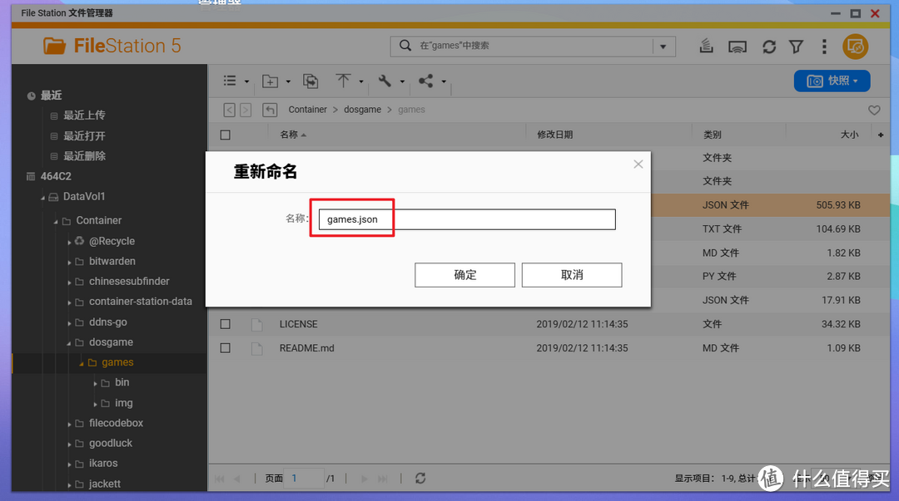The width and height of the screenshot is (899, 501).
Task: Click the copy icon in toolbar
Action: click(x=310, y=81)
